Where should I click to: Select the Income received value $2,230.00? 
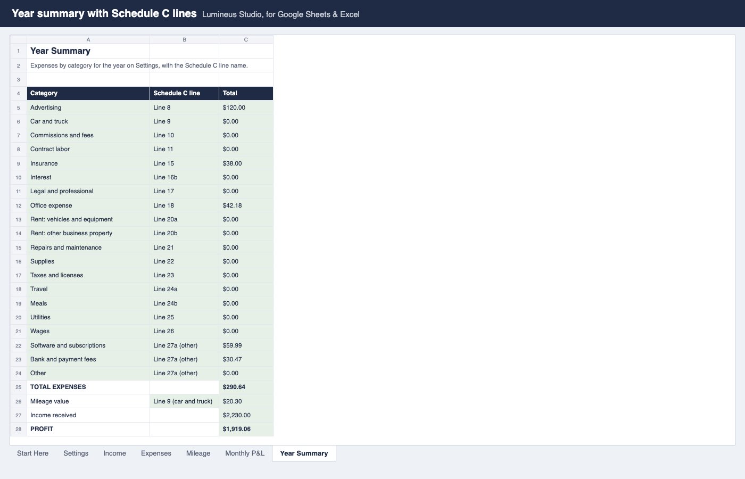(246, 415)
